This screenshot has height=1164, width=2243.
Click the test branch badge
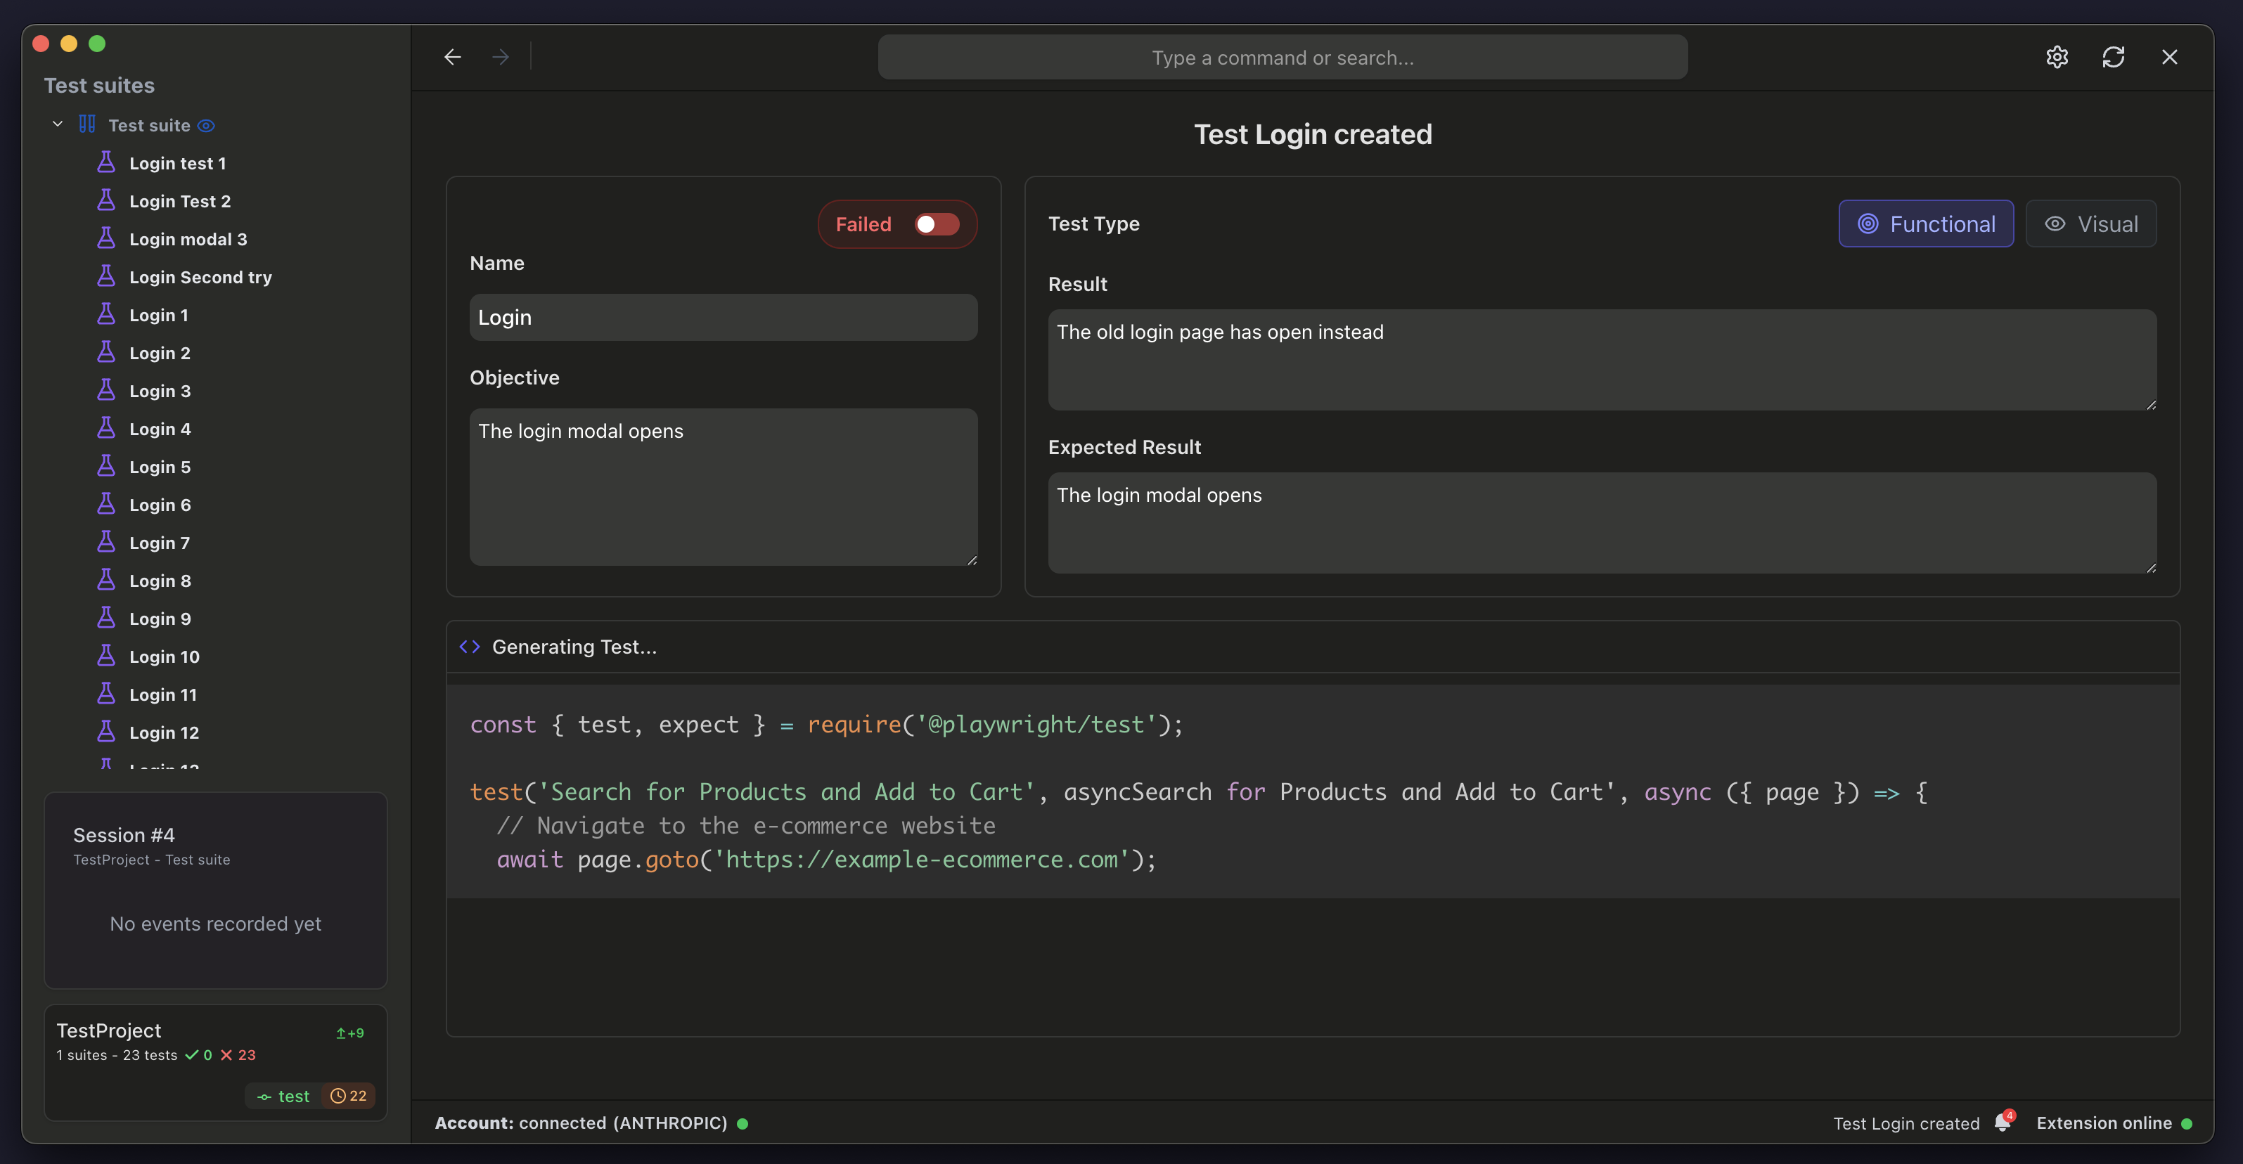tap(284, 1096)
